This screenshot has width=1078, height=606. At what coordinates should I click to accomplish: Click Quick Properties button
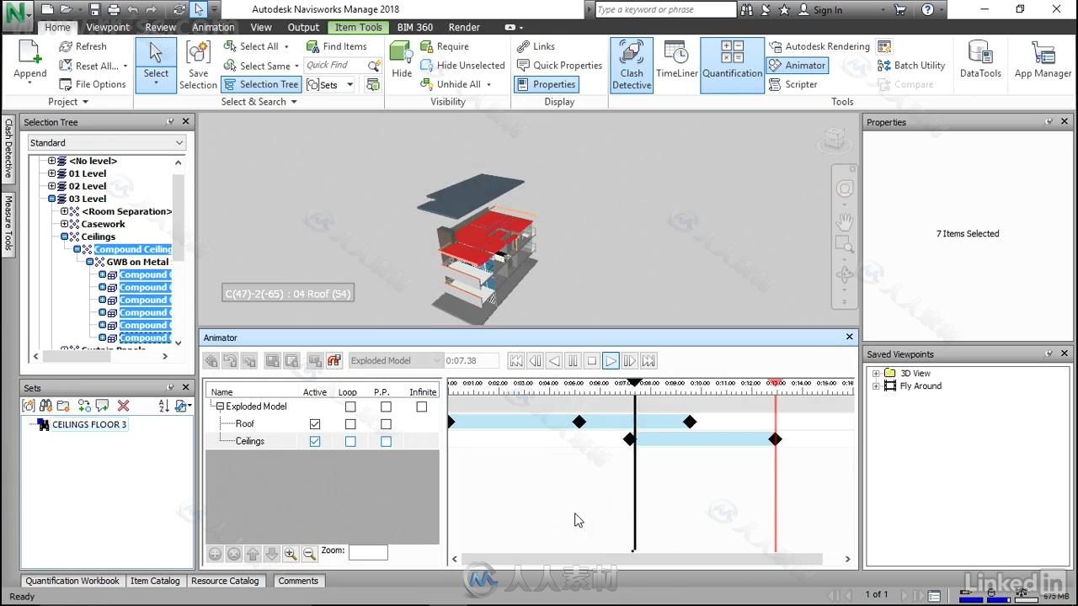[x=559, y=65]
